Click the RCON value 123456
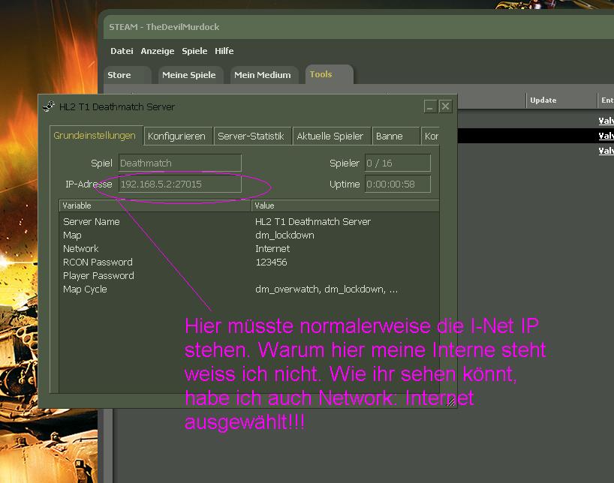 (271, 262)
